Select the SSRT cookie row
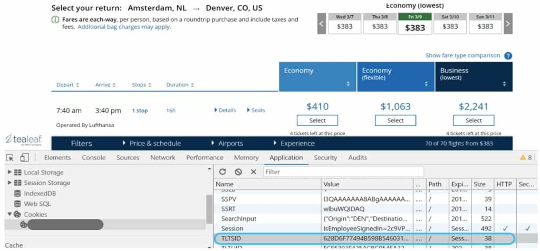Viewport: 540px width, 251px height. pos(375,209)
